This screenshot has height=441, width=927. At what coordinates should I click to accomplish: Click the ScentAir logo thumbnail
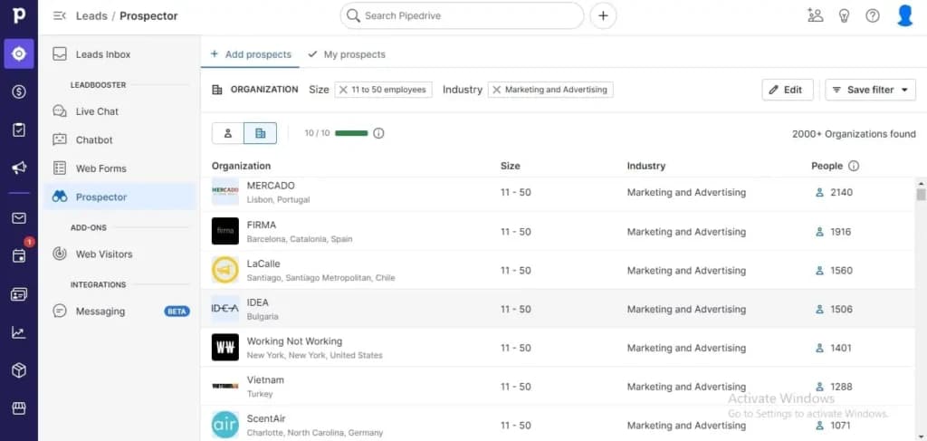pos(225,425)
